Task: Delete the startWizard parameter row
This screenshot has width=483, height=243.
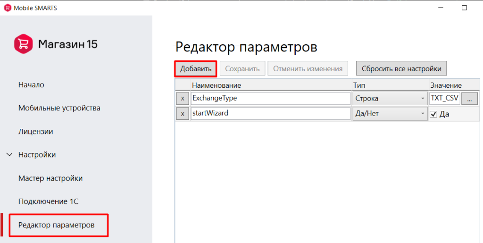Action: [x=183, y=114]
